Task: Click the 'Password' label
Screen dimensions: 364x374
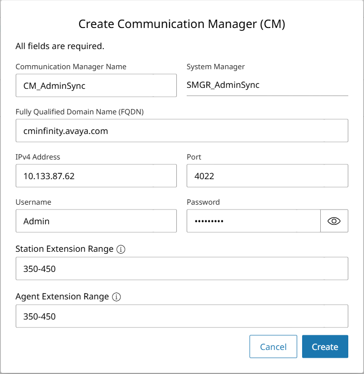Action: (x=203, y=202)
